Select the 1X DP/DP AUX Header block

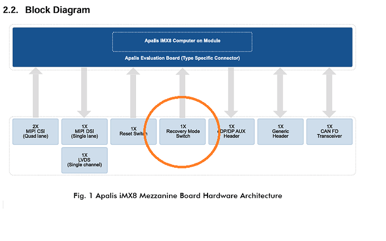point(232,131)
